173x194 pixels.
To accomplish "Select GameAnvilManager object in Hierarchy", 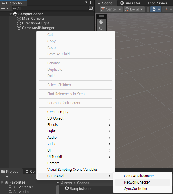I will click(x=38, y=28).
